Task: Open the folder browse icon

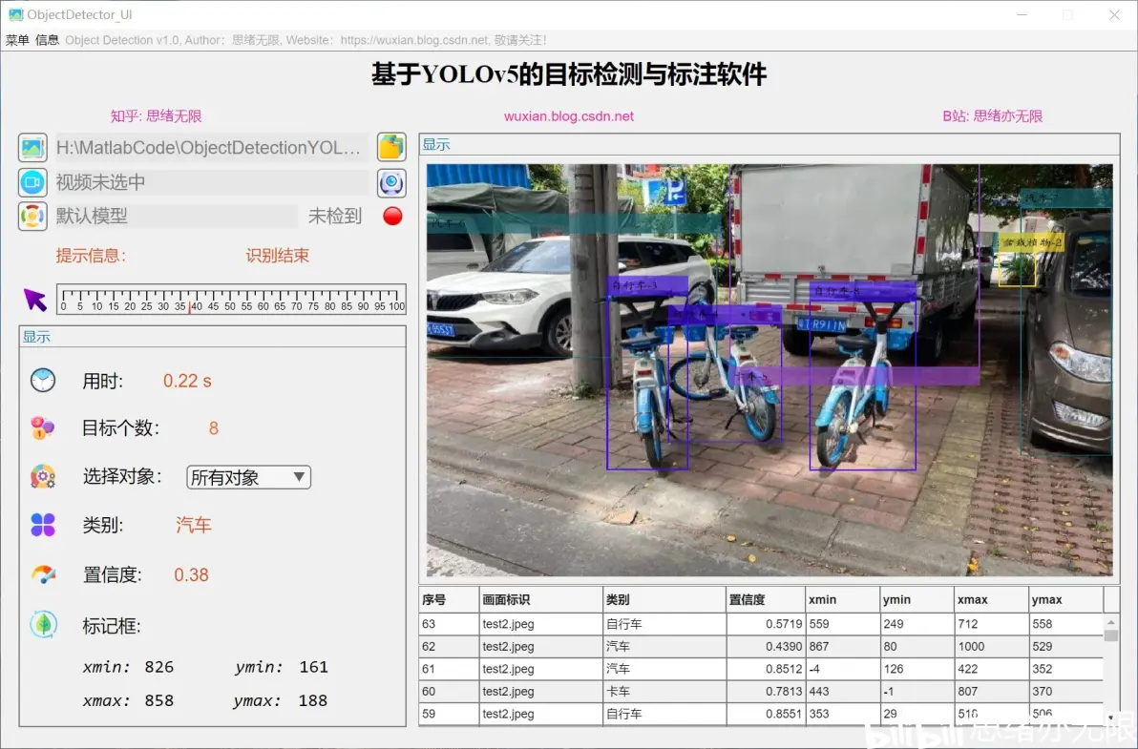Action: click(x=391, y=147)
